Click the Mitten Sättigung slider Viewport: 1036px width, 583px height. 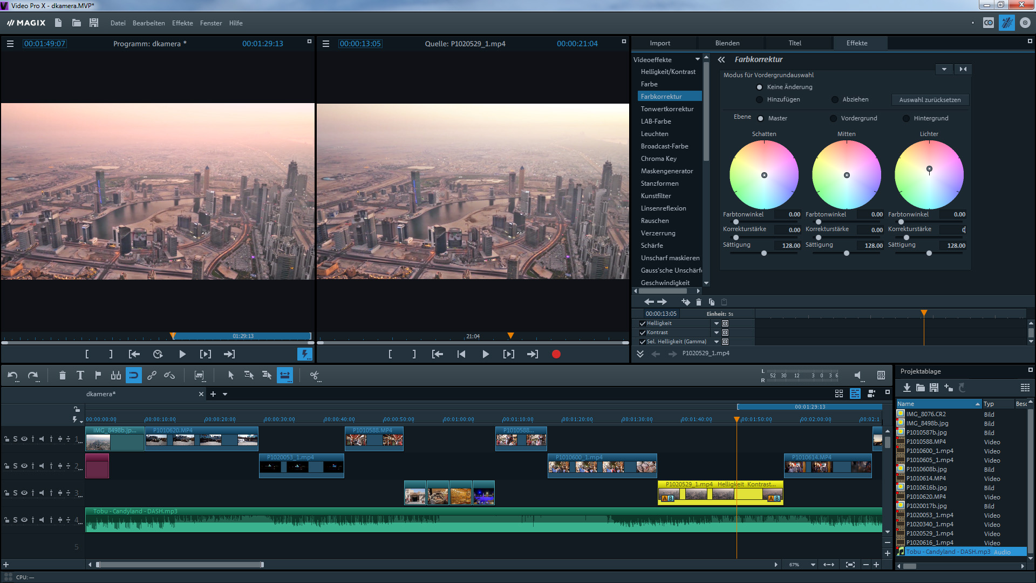pyautogui.click(x=846, y=253)
